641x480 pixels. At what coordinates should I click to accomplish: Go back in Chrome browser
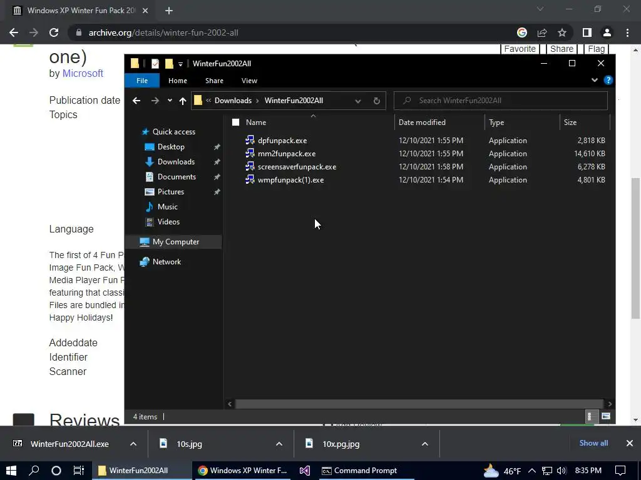point(14,32)
